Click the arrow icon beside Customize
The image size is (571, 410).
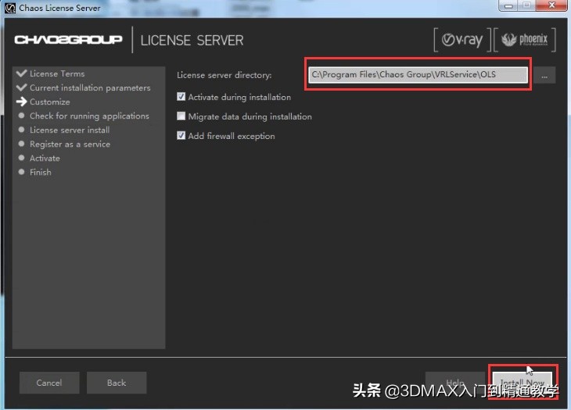click(21, 102)
